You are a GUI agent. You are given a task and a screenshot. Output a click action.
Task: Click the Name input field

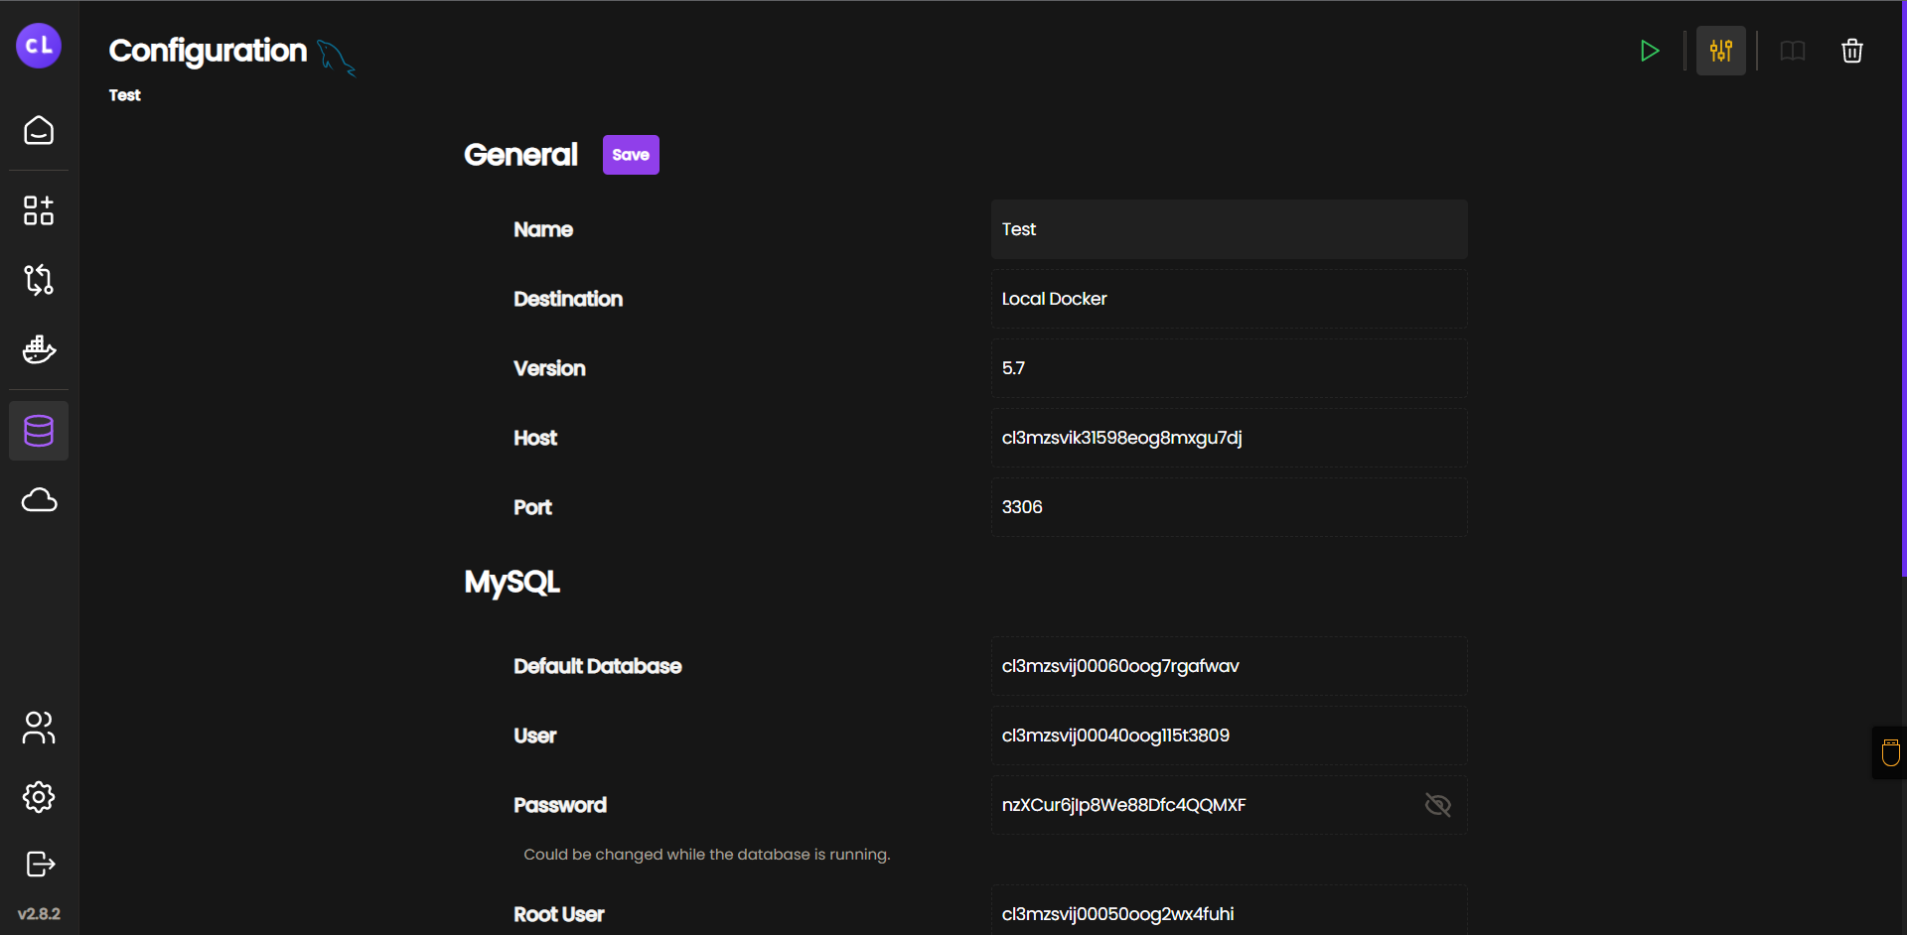click(1229, 229)
